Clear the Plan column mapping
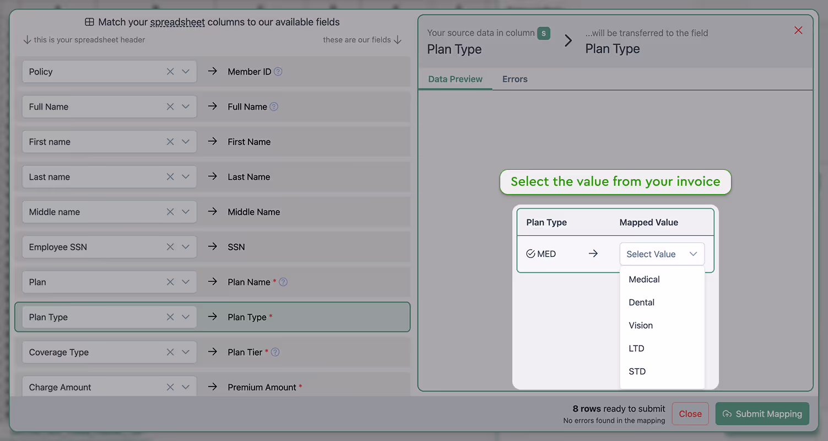The width and height of the screenshot is (828, 441). [170, 282]
